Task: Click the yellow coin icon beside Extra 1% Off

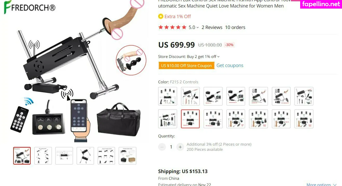Action: click(161, 16)
